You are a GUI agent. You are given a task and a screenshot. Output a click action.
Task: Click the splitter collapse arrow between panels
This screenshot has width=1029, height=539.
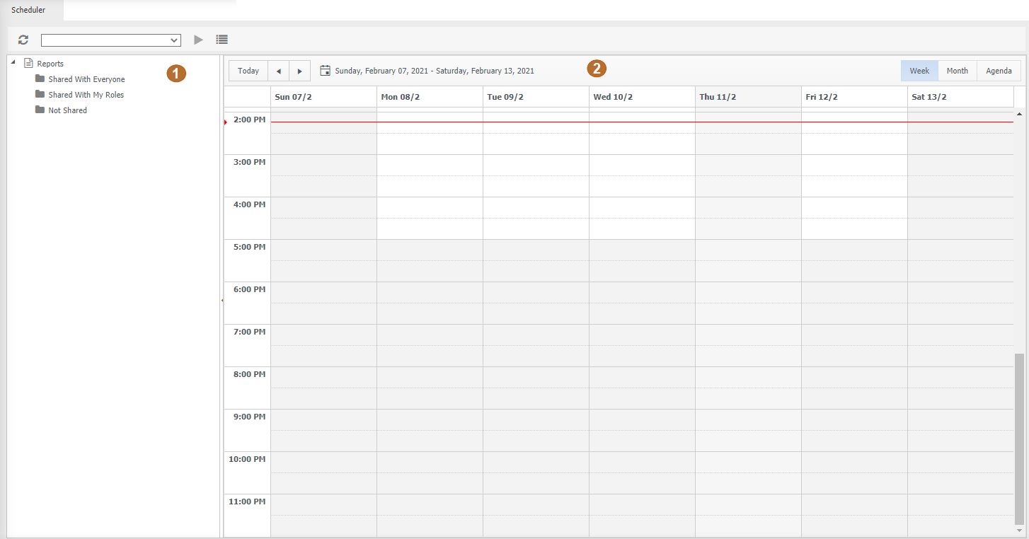(222, 301)
